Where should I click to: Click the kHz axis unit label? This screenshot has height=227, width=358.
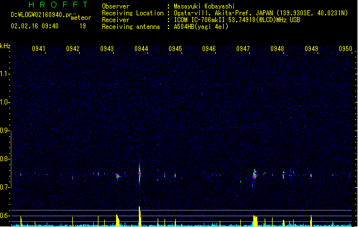click(5, 46)
